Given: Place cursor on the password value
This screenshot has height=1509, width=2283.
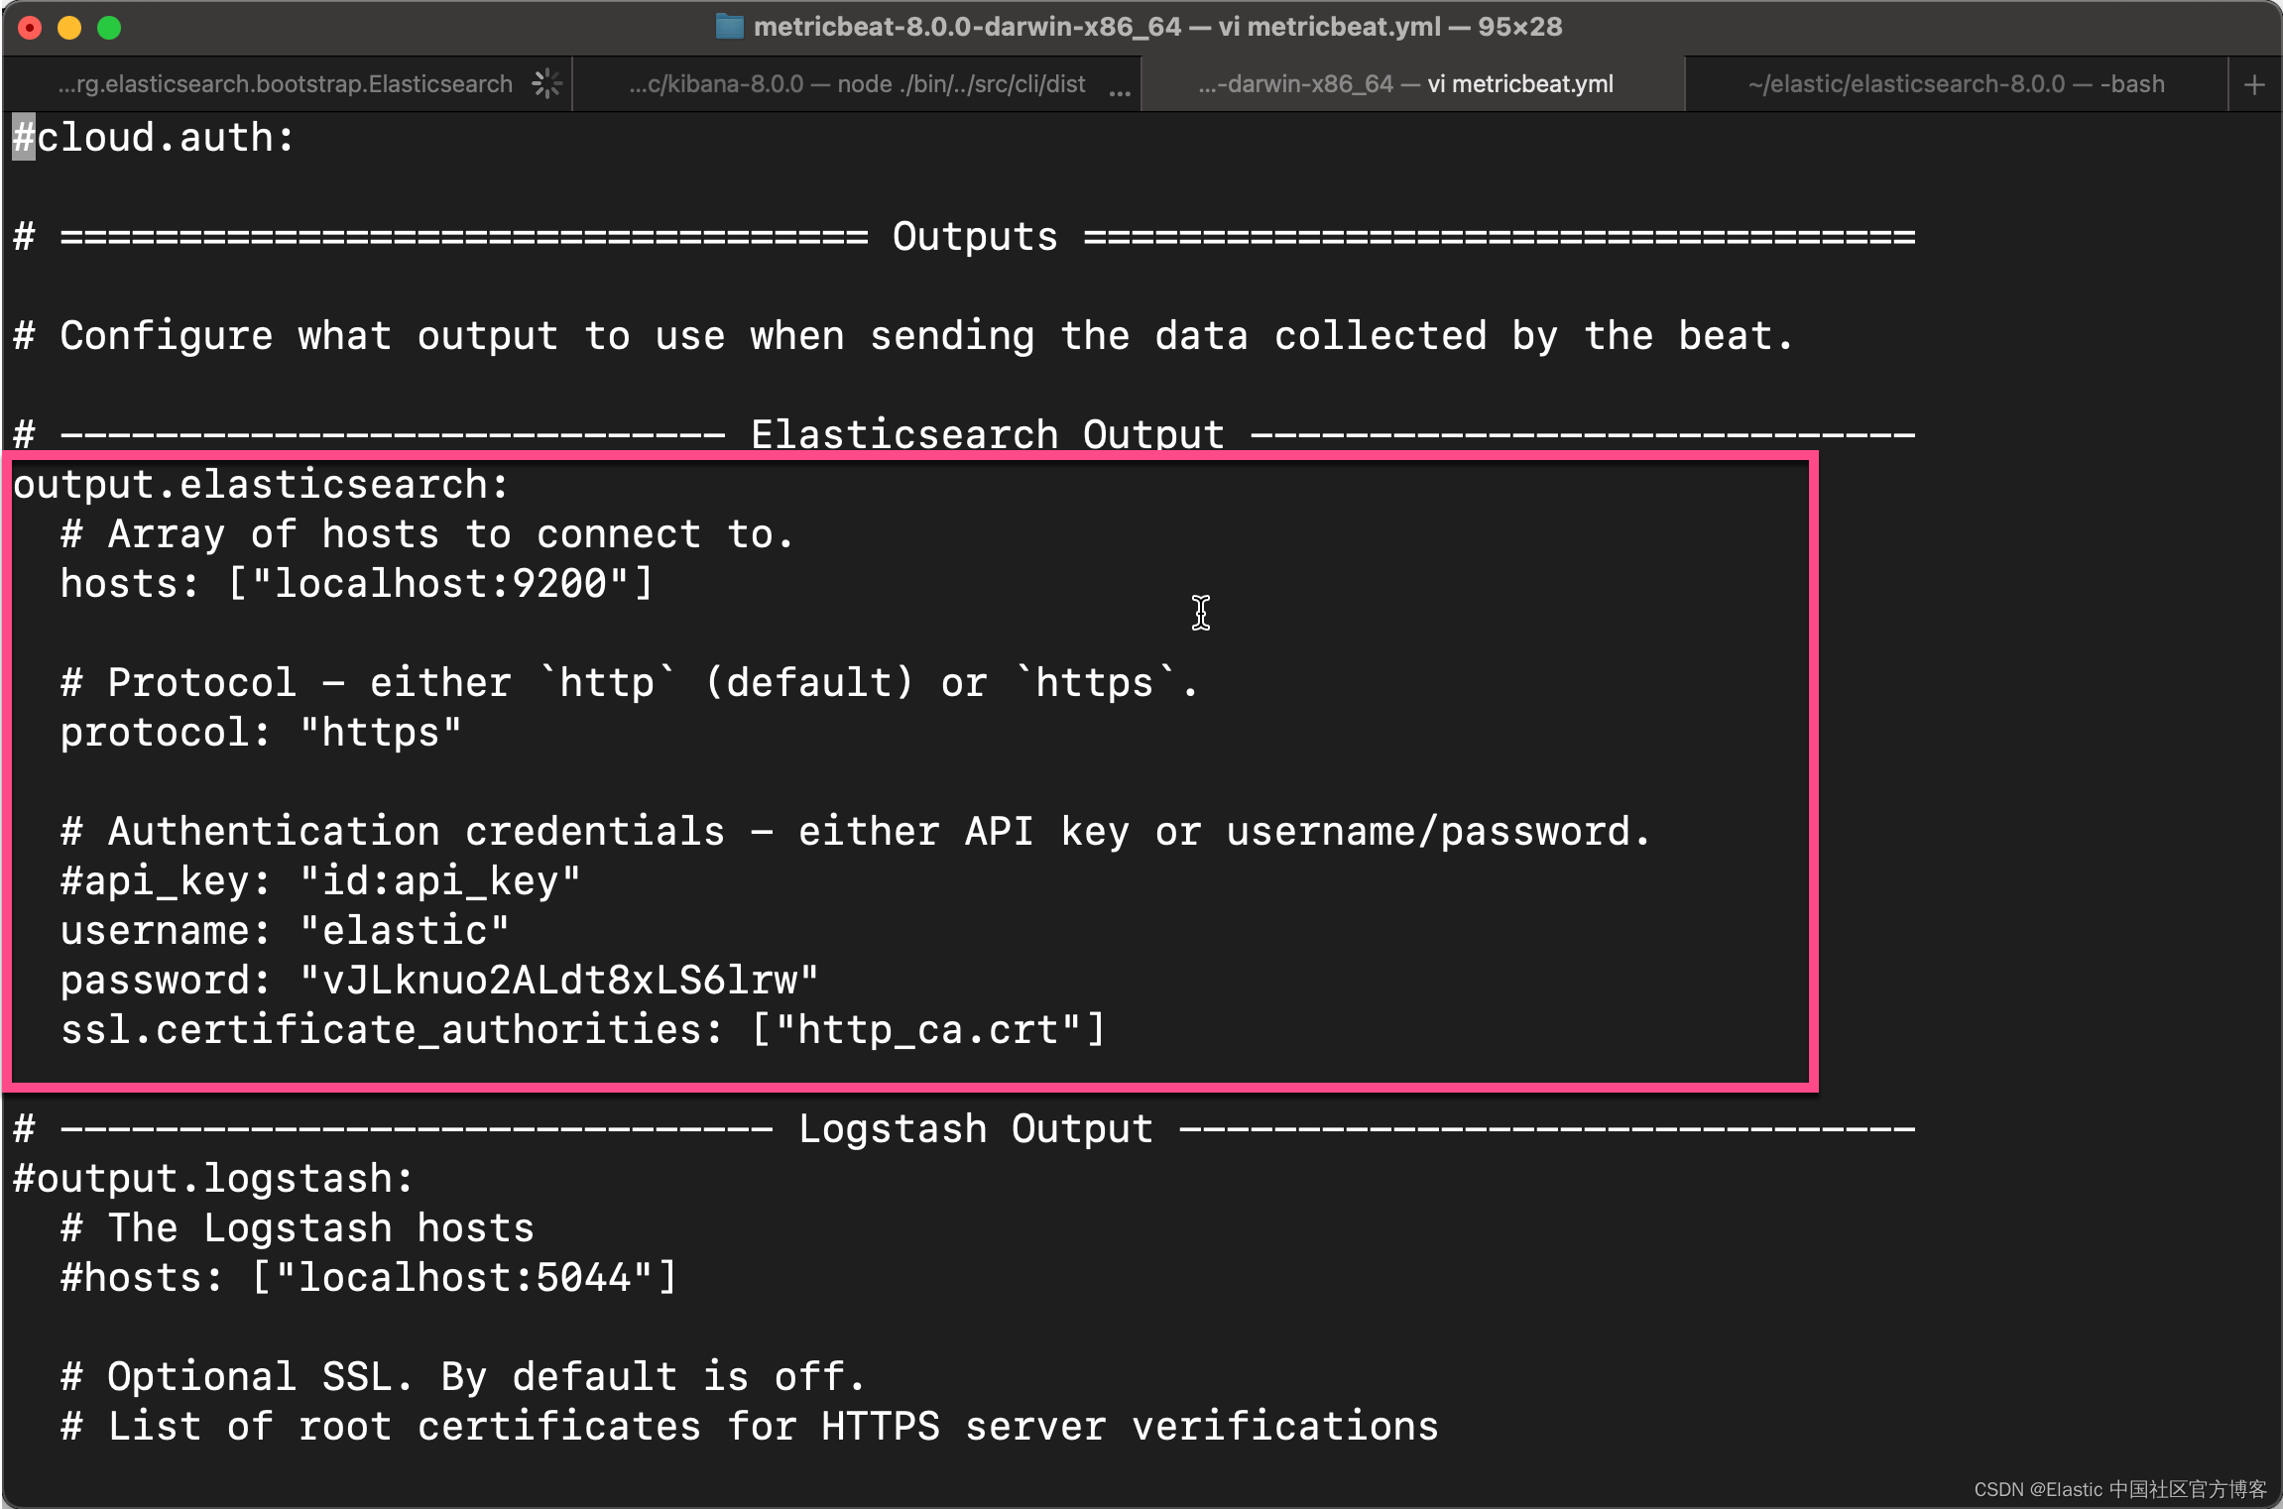Looking at the screenshot, I should [x=559, y=981].
